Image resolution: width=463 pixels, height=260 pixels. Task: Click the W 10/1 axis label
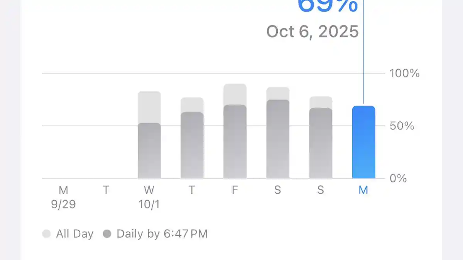point(149,197)
